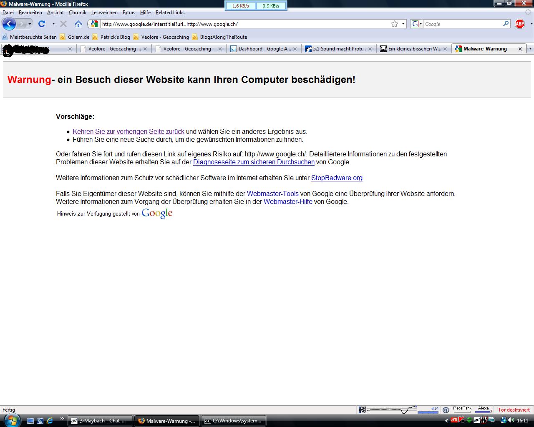Expand hidden quick launch items chevron
This screenshot has width=534, height=427.
pos(62,418)
